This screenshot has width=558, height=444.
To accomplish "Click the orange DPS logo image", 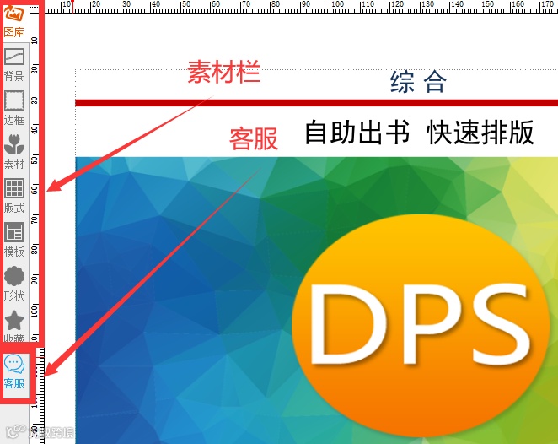I will pos(420,325).
